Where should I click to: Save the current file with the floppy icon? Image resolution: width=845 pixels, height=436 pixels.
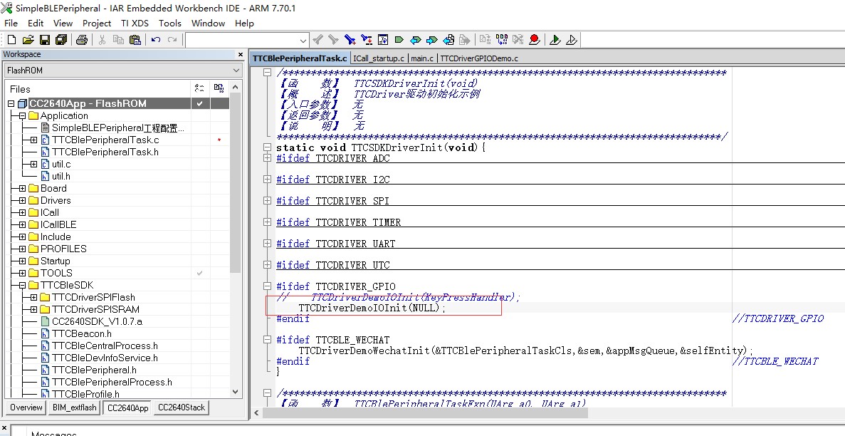coord(45,40)
